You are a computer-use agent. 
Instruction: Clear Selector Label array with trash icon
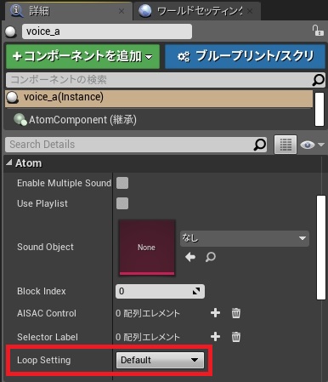pyautogui.click(x=236, y=337)
